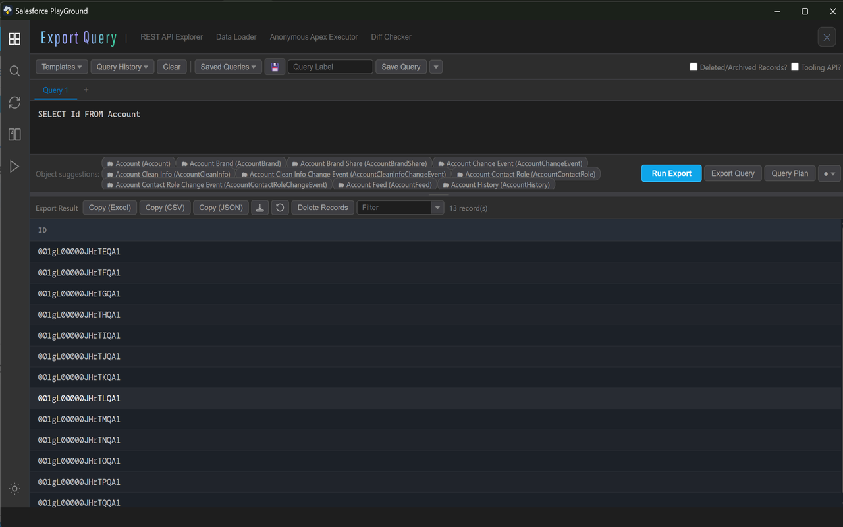Copy results using Copy (CSV)

tap(165, 208)
